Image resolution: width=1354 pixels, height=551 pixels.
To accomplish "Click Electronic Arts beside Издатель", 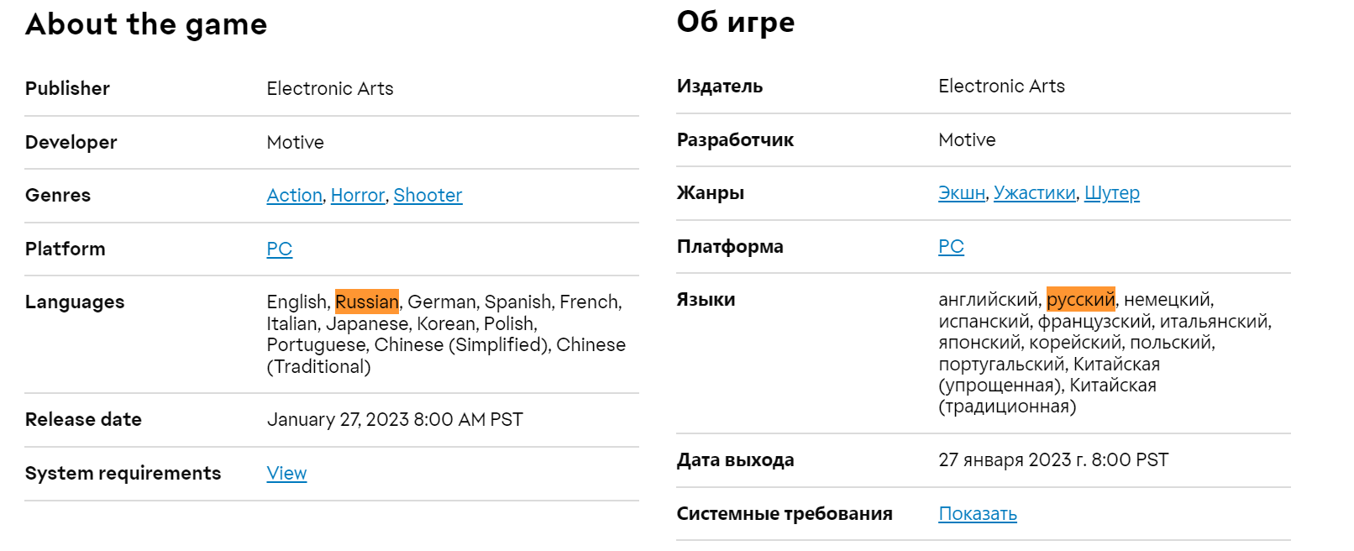I will tap(1000, 87).
